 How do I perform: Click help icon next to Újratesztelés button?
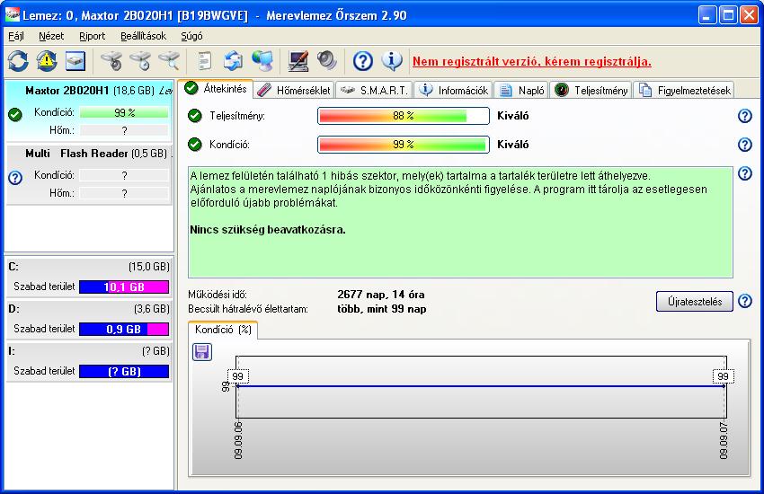point(745,301)
